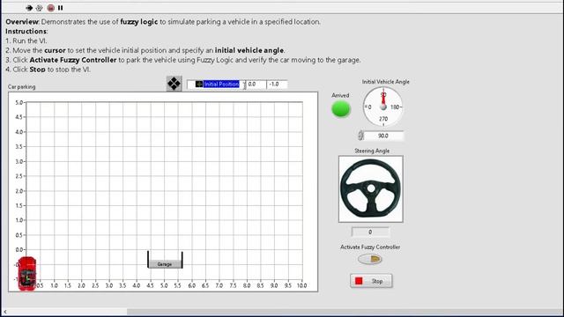Toggle the Activate Fuzzy Controller switch

pyautogui.click(x=370, y=259)
